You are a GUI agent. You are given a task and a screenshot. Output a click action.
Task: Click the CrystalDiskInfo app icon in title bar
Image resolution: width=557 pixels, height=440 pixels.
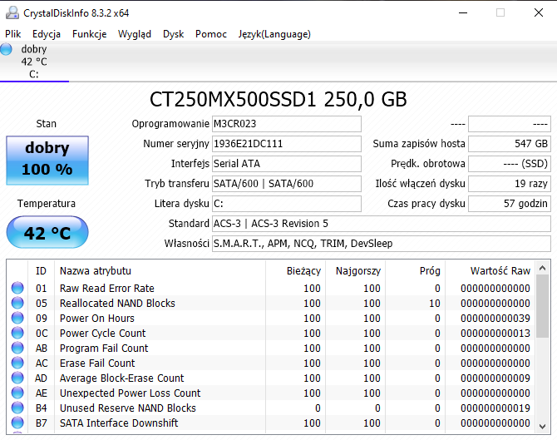tap(12, 12)
